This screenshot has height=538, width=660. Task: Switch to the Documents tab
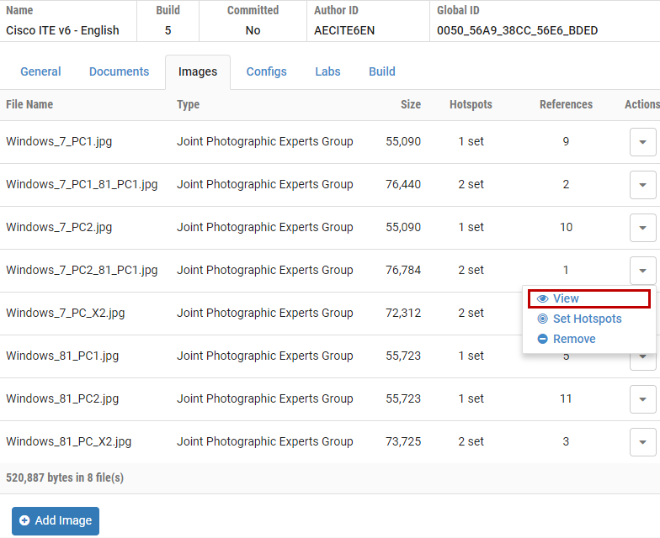click(x=120, y=71)
